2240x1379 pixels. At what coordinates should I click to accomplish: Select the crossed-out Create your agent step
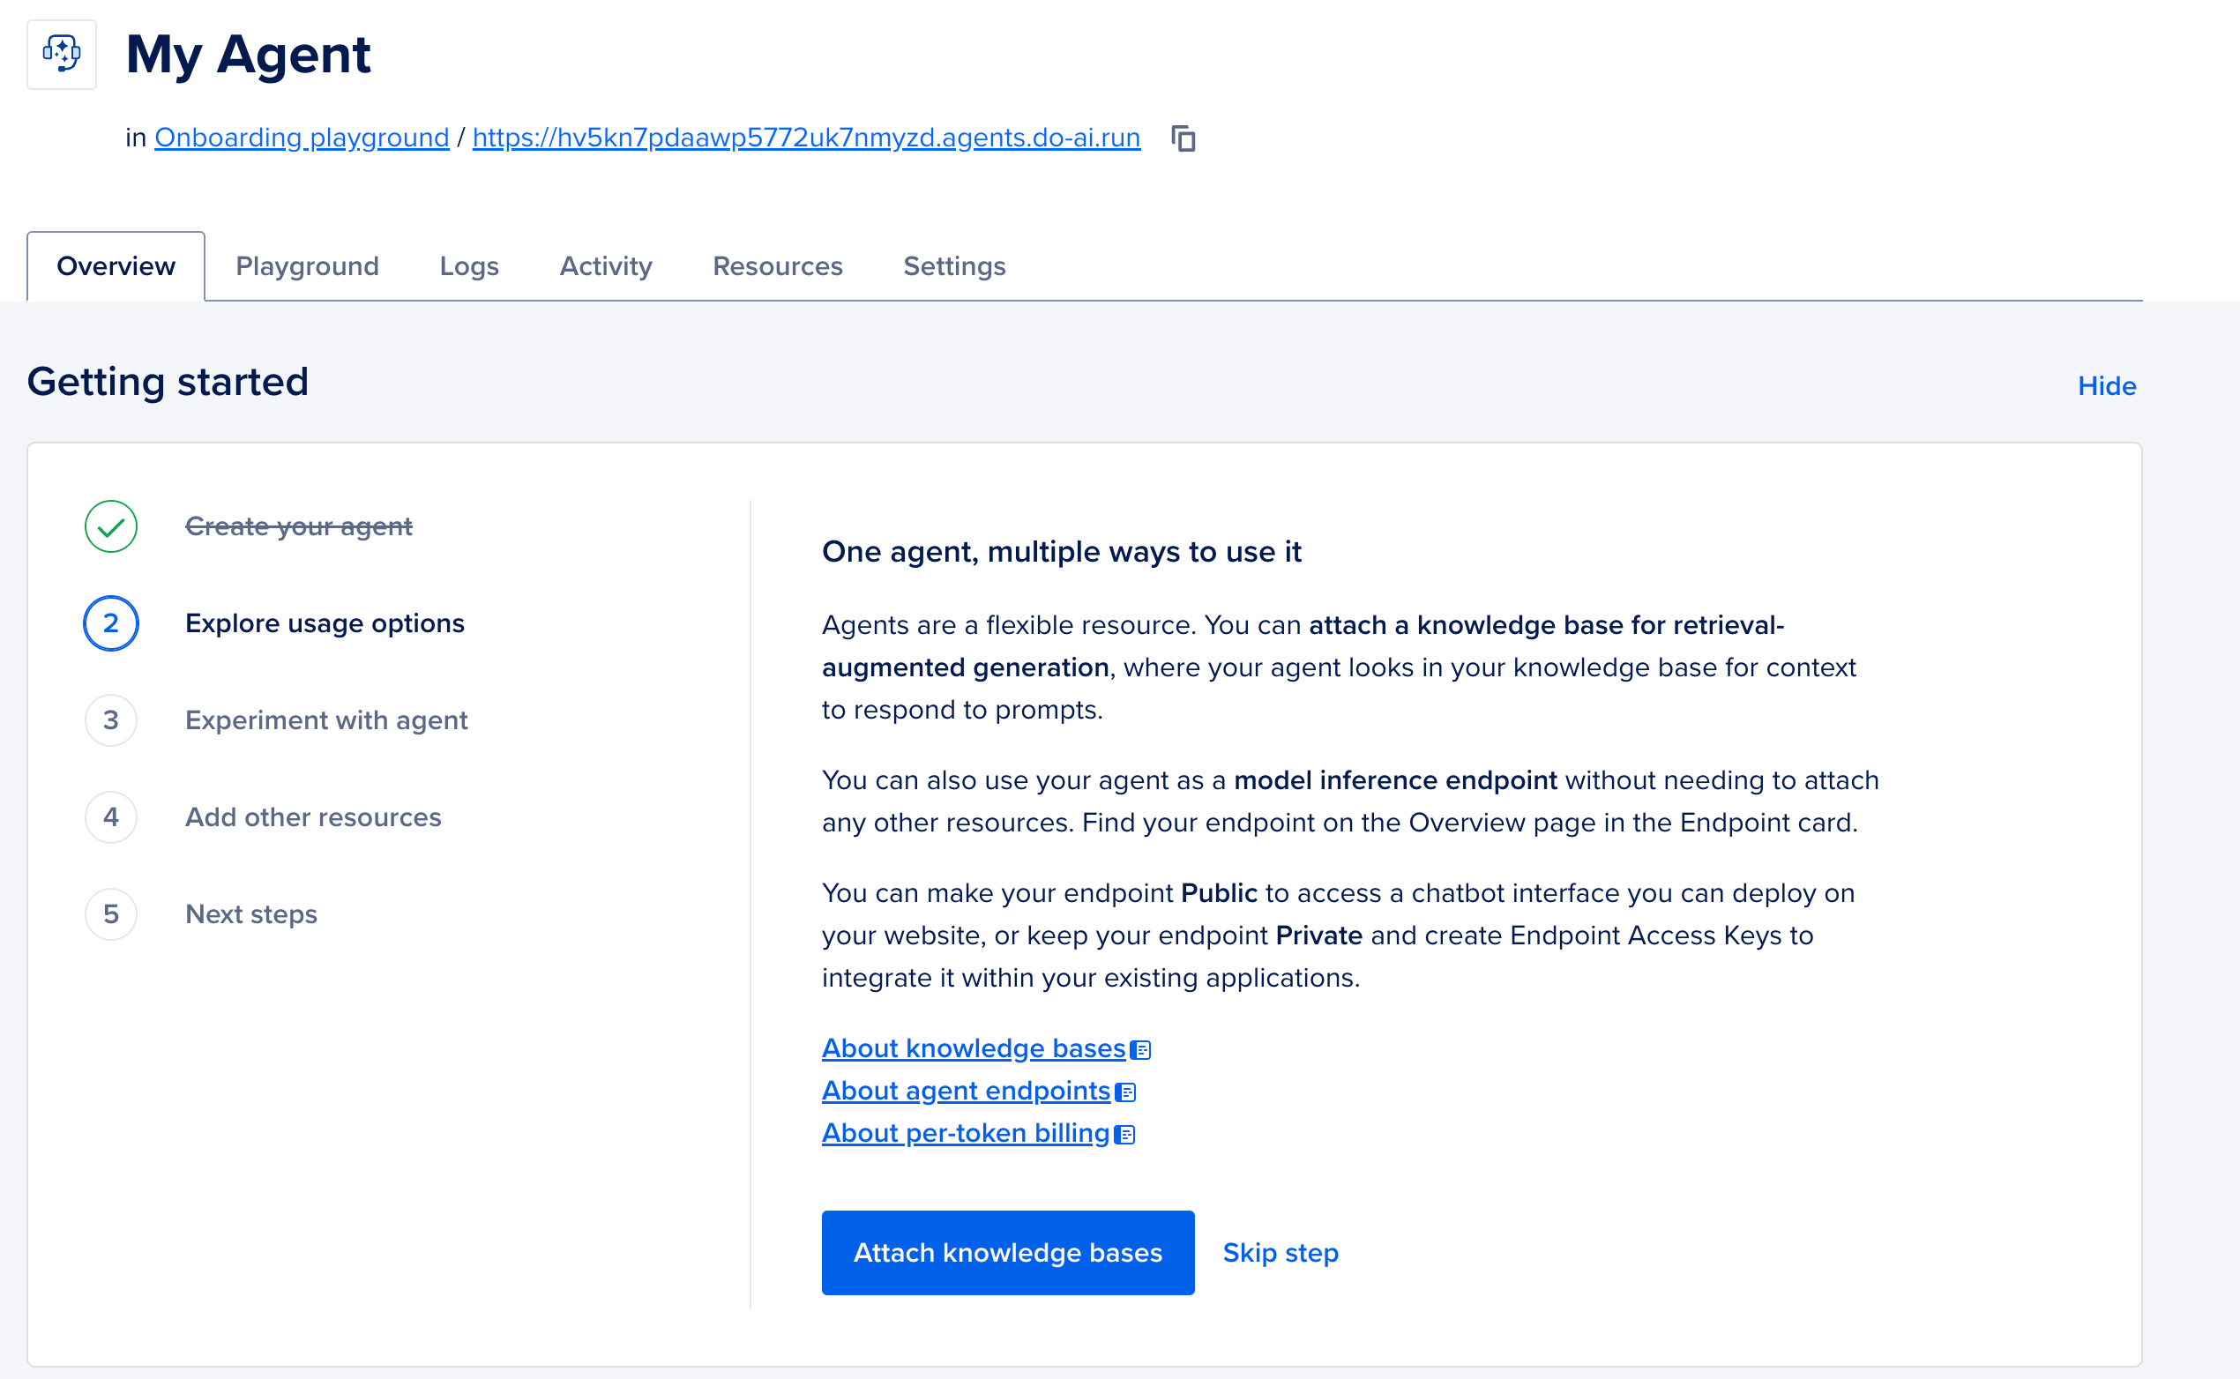pyautogui.click(x=299, y=526)
